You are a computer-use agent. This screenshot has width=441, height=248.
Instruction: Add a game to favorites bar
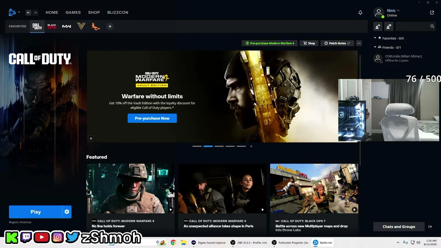110,26
